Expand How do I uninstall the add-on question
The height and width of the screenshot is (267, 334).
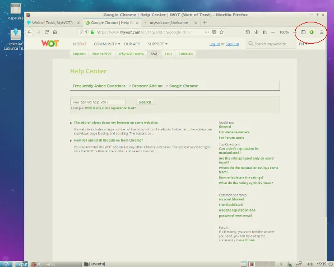(x=108, y=140)
